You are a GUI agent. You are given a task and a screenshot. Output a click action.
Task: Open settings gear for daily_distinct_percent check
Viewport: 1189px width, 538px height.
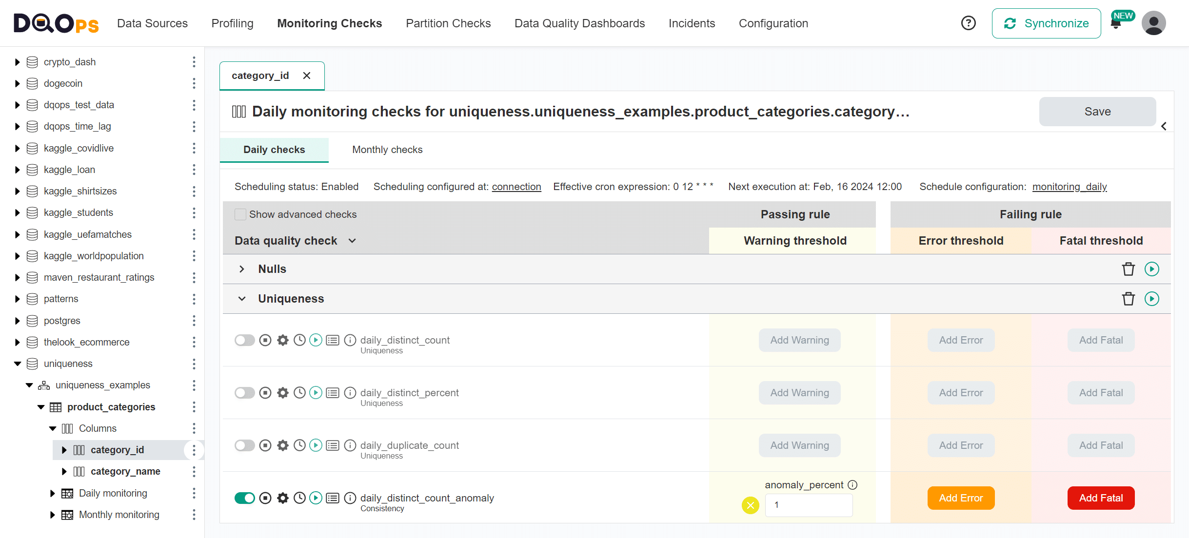pos(282,392)
